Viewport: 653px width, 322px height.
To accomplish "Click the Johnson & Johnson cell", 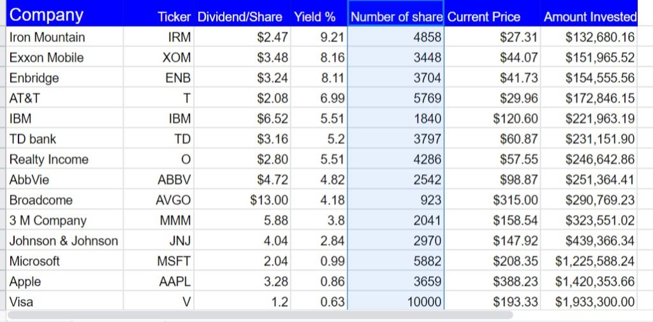I will [x=65, y=241].
